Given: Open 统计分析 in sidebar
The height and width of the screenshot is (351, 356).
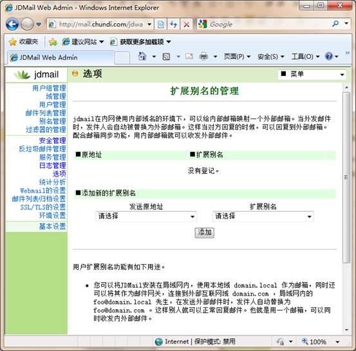Looking at the screenshot, I should [x=52, y=182].
